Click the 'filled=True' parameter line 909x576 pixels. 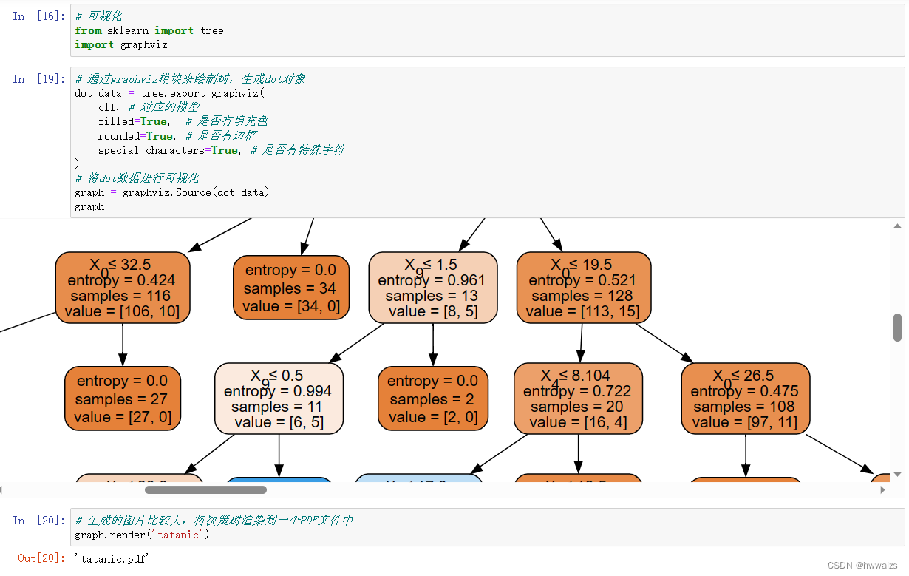tap(183, 121)
